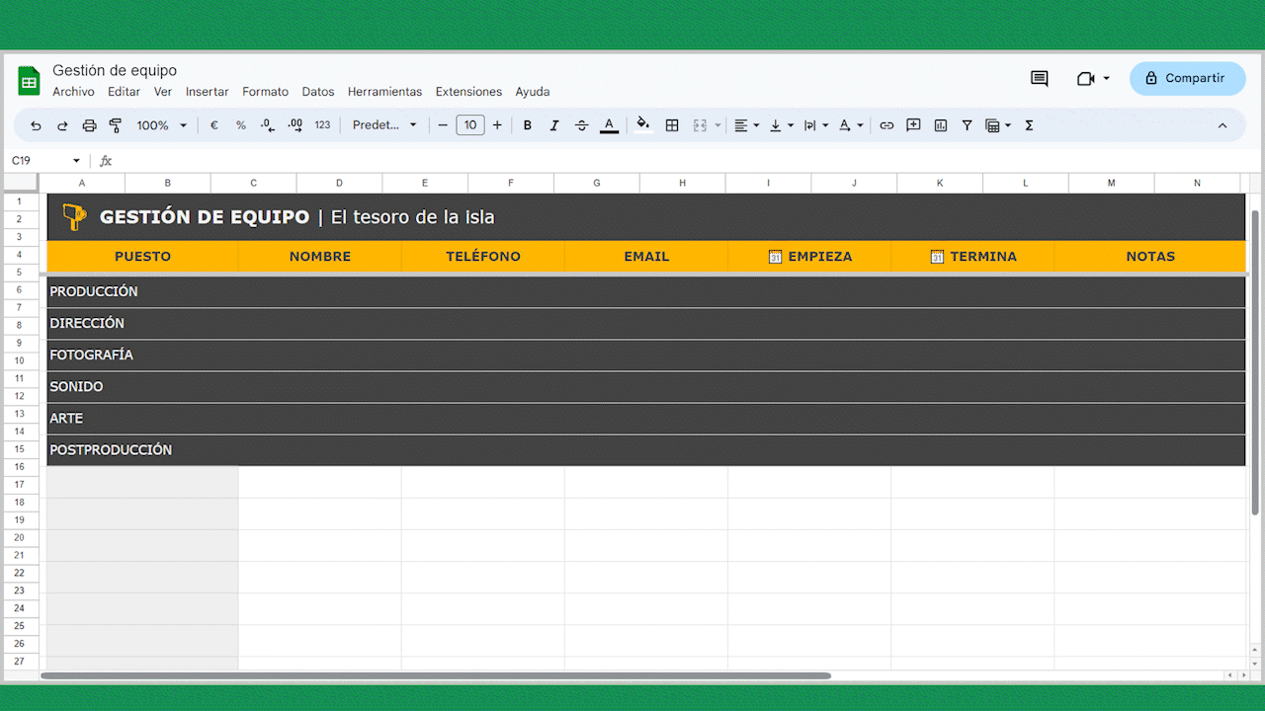The image size is (1265, 711).
Task: Open the text color picker
Action: click(610, 125)
